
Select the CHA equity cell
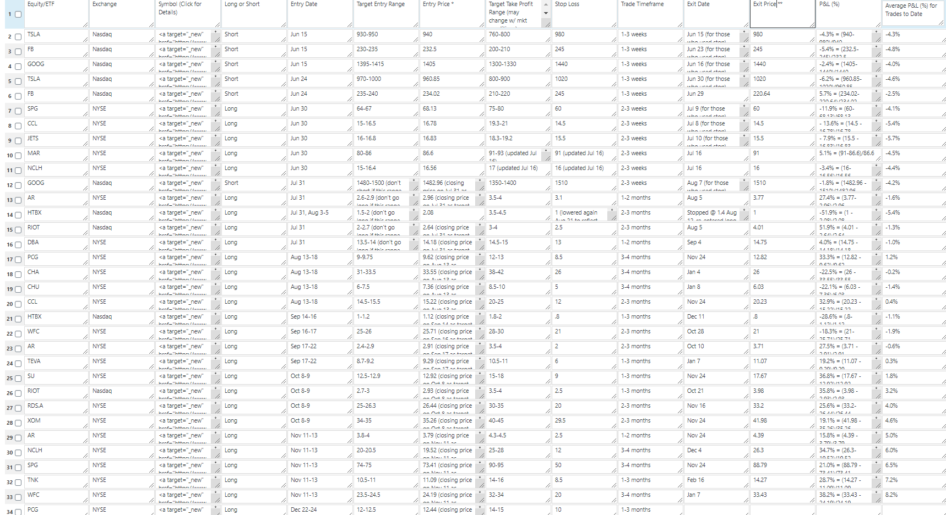(x=56, y=274)
